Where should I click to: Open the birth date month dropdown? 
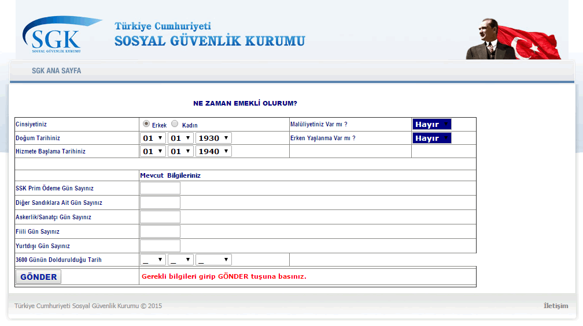[x=180, y=138]
